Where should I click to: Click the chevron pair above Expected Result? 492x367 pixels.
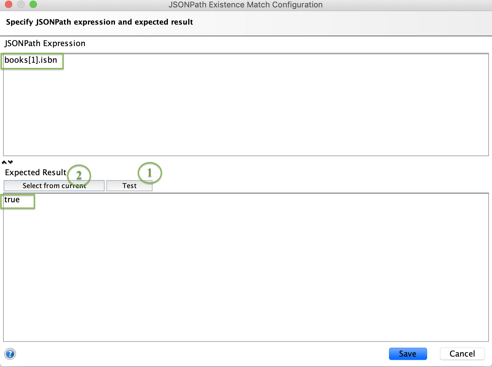7,162
